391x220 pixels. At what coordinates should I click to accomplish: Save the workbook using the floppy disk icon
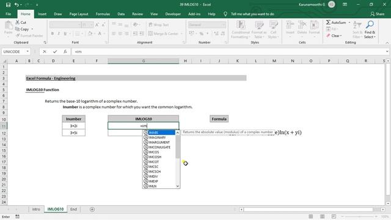pos(8,5)
